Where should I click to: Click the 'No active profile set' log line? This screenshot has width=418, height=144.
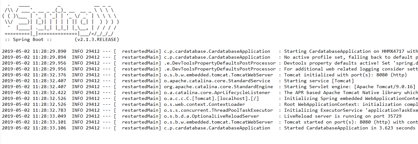click(x=351, y=57)
